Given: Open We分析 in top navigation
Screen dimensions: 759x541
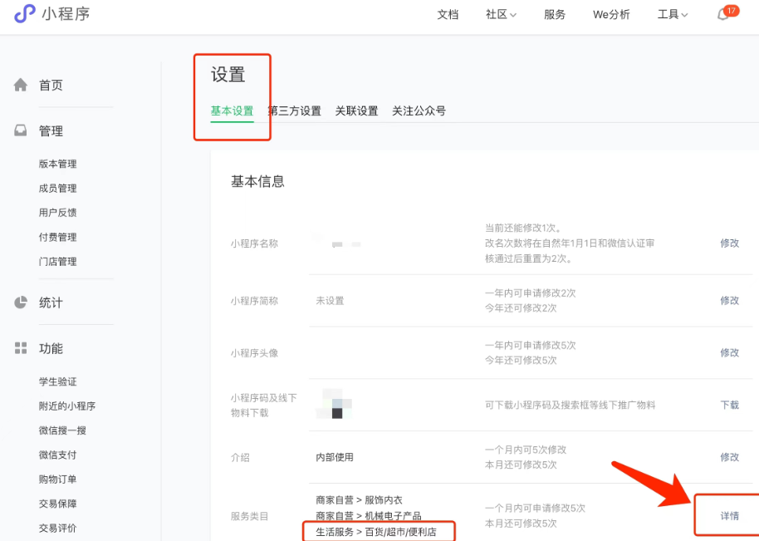Looking at the screenshot, I should (x=611, y=15).
